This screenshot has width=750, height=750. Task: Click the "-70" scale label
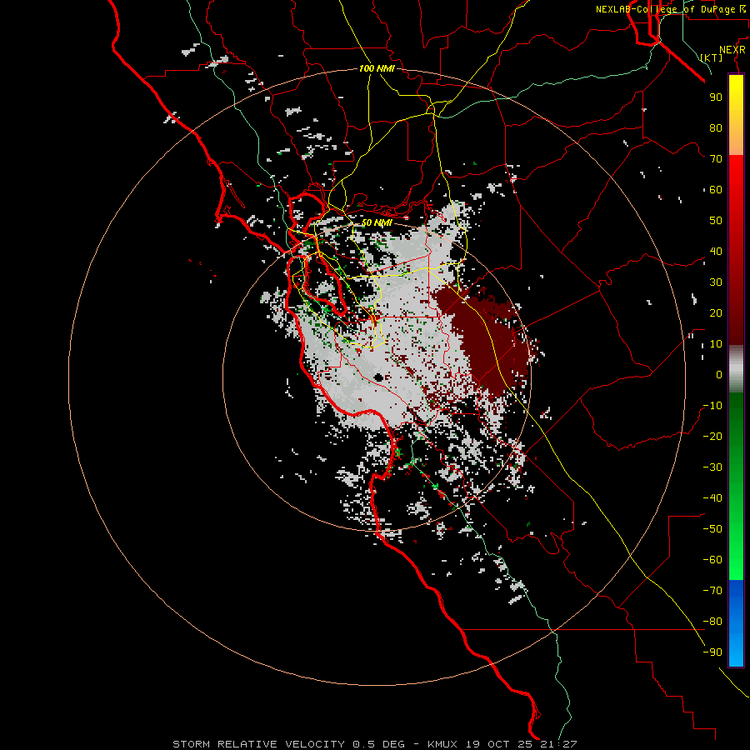712,591
